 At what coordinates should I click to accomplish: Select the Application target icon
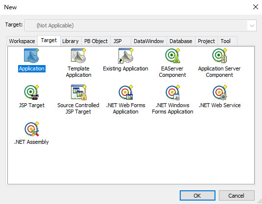31,56
